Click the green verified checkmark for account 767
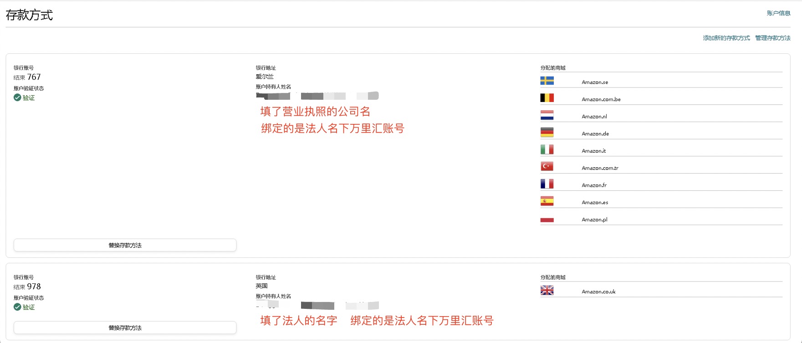This screenshot has width=802, height=343. coord(17,97)
